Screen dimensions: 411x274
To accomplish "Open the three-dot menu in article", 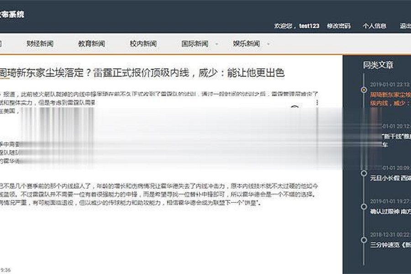I will pos(317,102).
